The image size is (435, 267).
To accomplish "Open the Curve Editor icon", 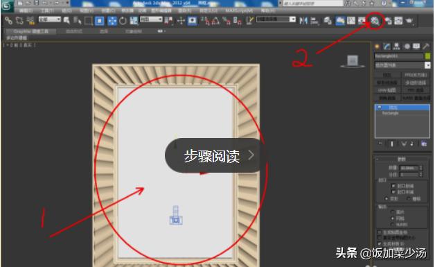I will point(351,21).
